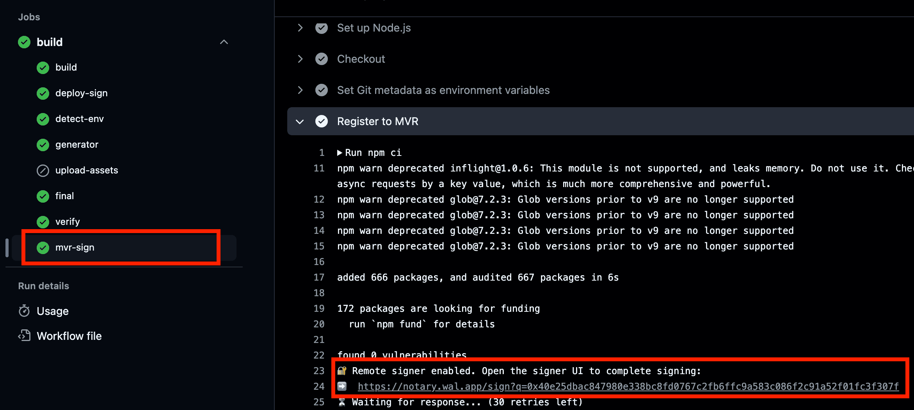The height and width of the screenshot is (410, 914).
Task: Click the success icon beside generator
Action: tap(43, 145)
